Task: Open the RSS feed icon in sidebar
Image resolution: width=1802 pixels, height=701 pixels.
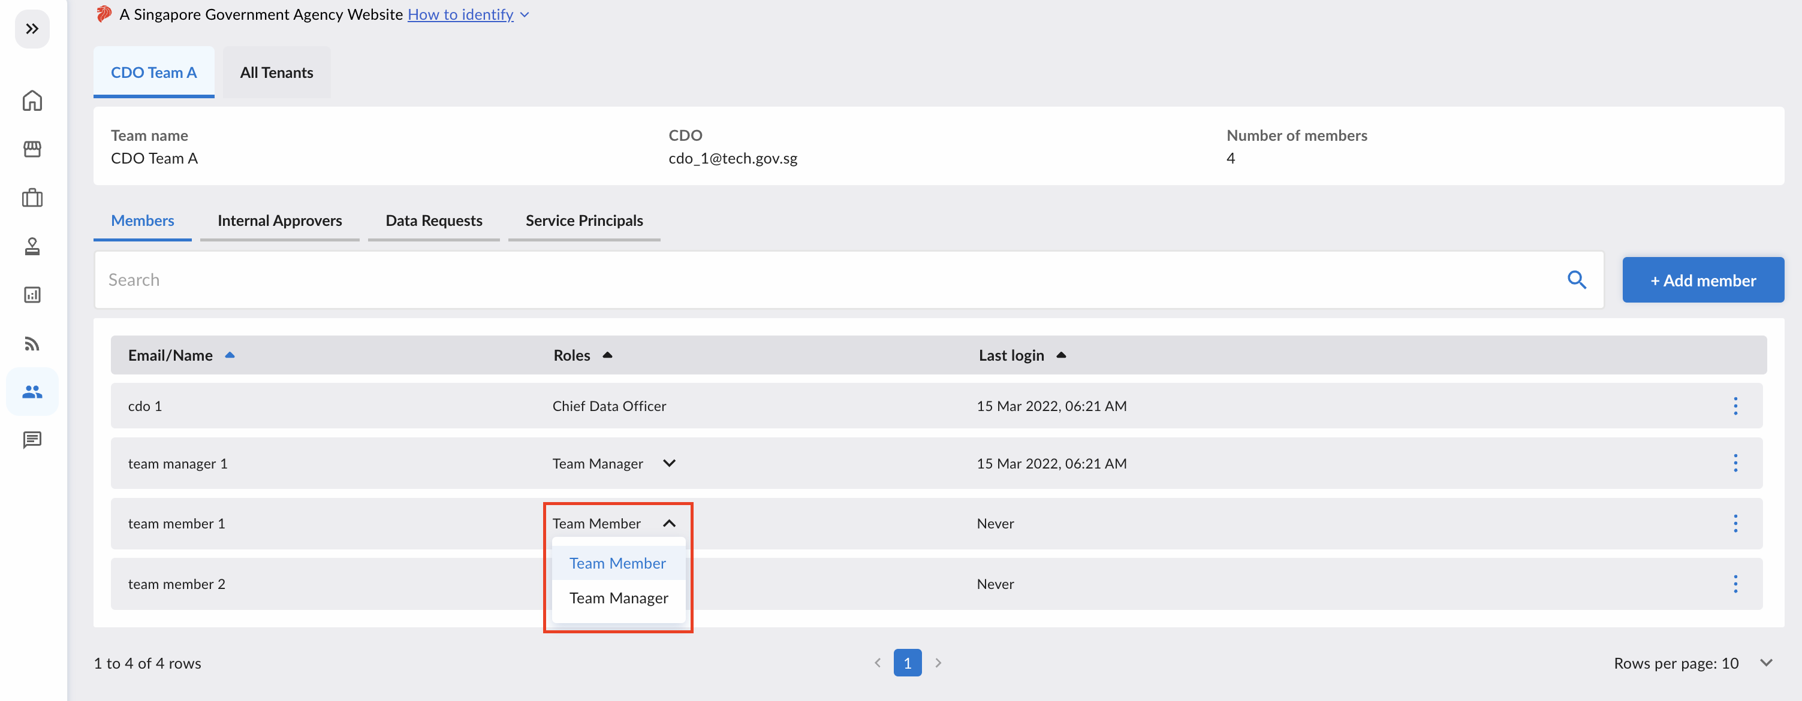Action: click(32, 343)
